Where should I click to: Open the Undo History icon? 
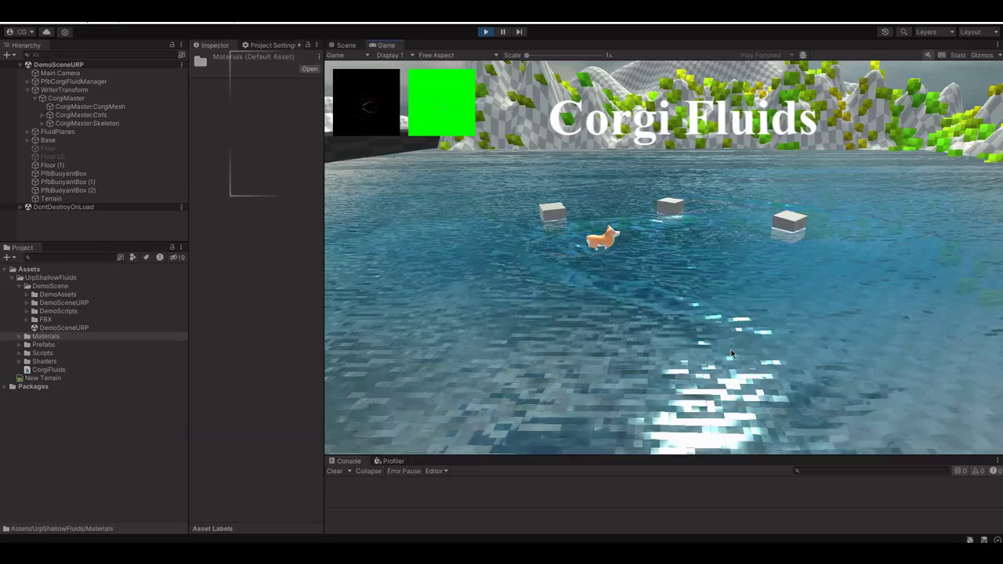click(x=885, y=32)
